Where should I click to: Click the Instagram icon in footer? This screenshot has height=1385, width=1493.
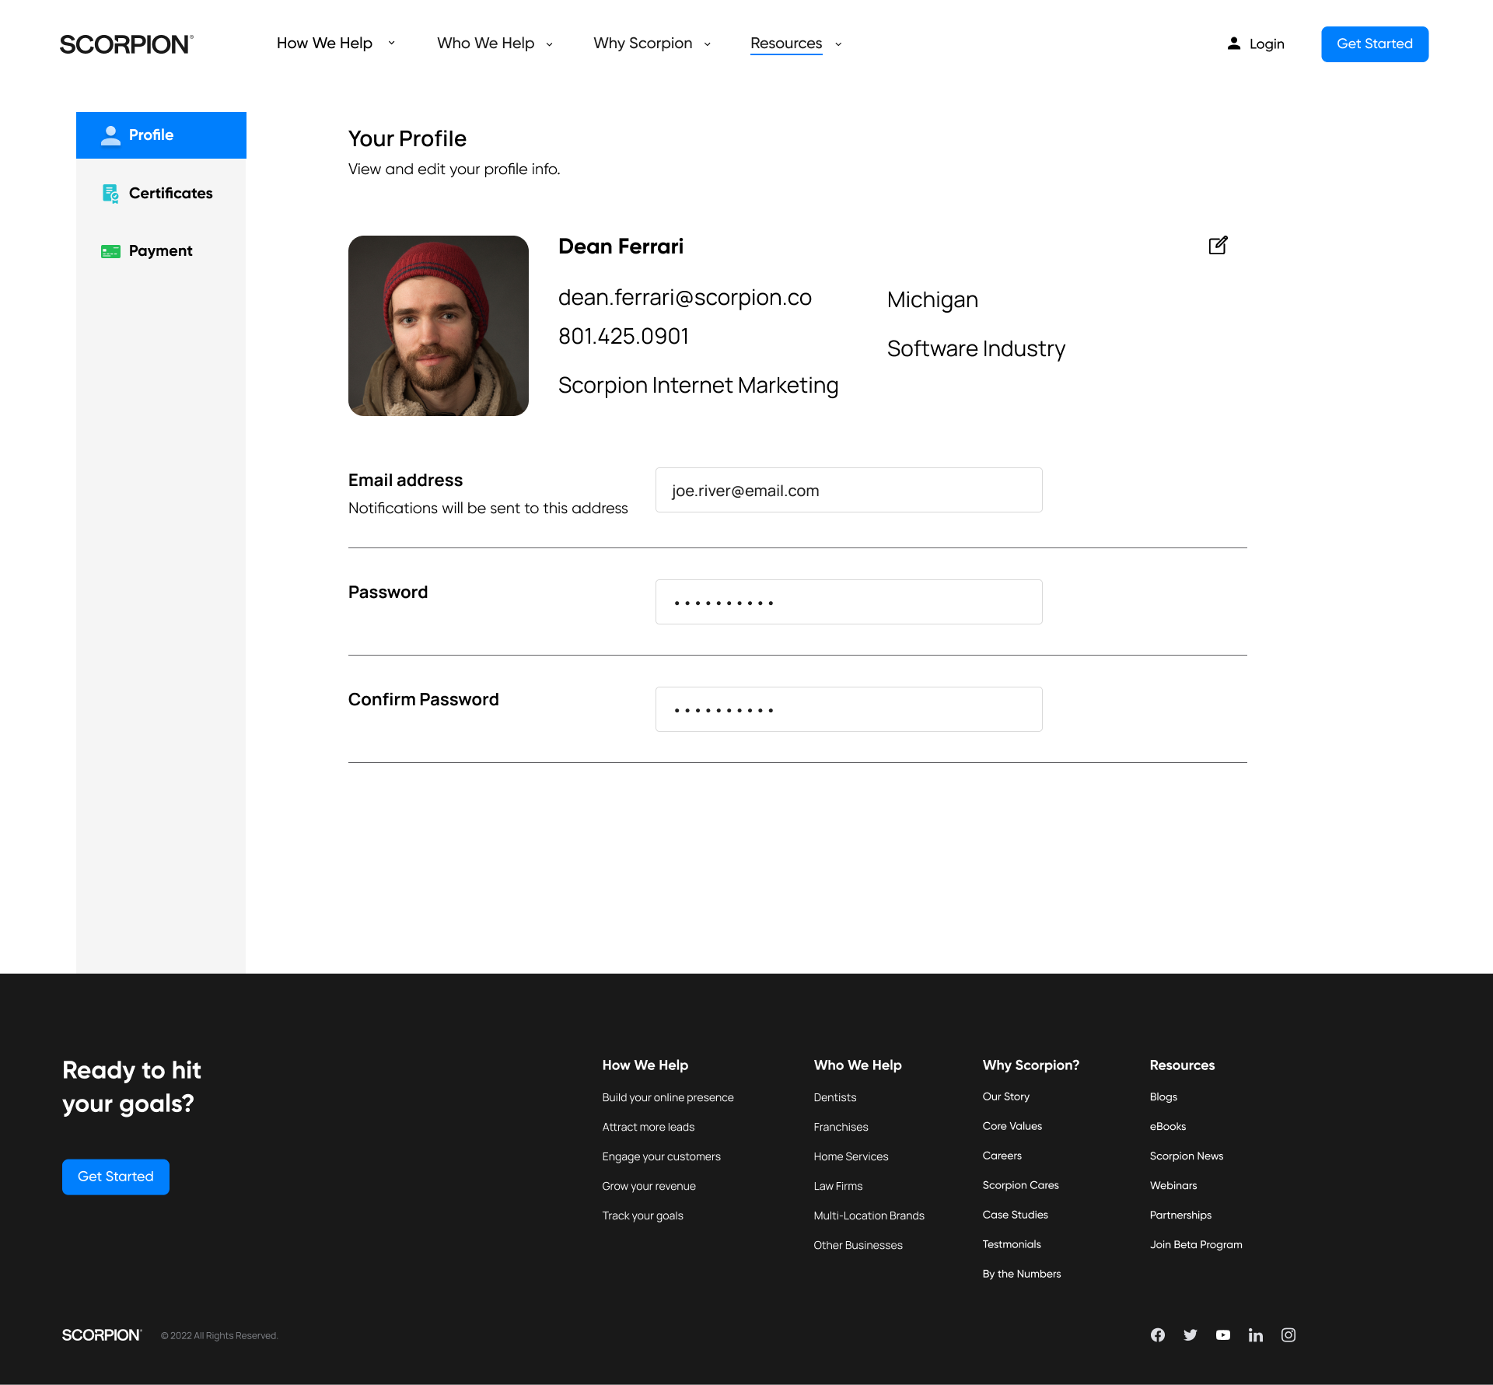[1288, 1334]
